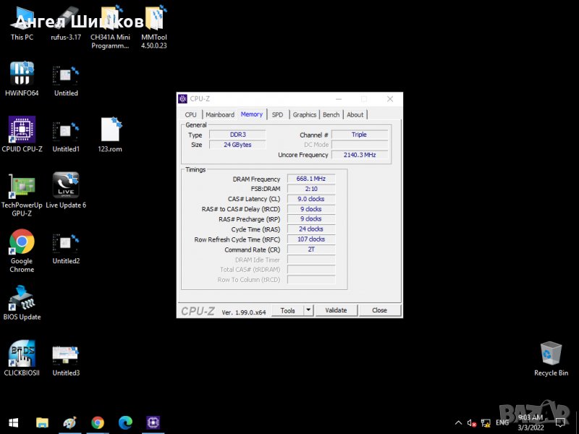Open the Windows Start menu
Viewport: 579px width, 434px height.
[13, 422]
